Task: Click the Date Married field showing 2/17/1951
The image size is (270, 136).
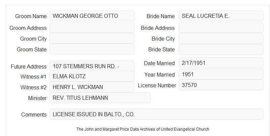Action: pos(221,63)
